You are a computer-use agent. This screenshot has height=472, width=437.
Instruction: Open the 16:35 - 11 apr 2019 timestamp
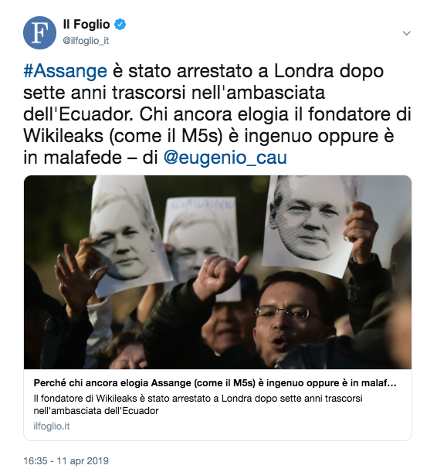(66, 461)
